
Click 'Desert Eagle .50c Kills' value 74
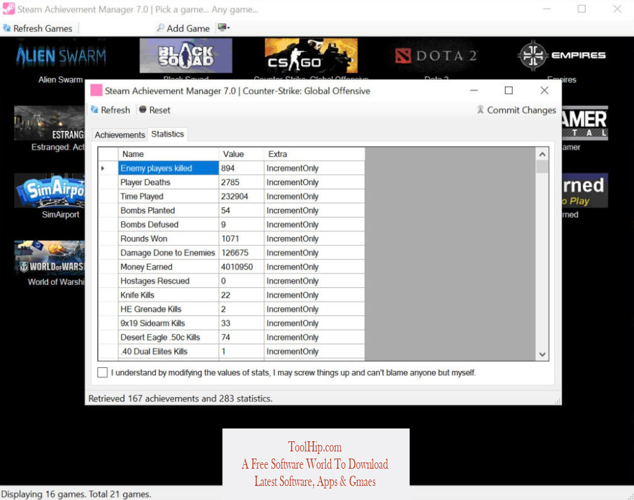242,337
